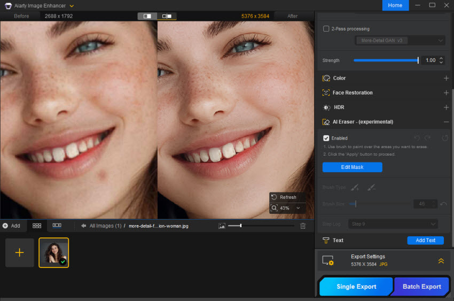
Task: Open the 43% zoom level dropdown
Action: (298, 208)
